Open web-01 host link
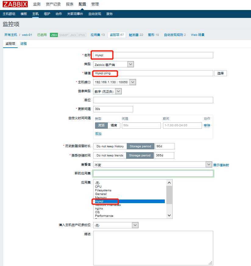 tap(27, 35)
